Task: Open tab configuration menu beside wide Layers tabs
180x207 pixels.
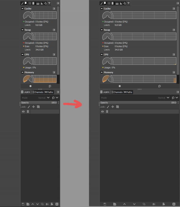Action: coord(178,92)
